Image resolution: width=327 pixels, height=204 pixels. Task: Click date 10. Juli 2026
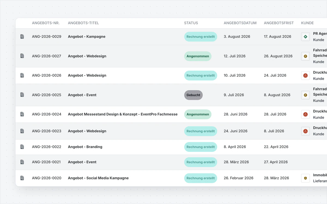pos(235,75)
